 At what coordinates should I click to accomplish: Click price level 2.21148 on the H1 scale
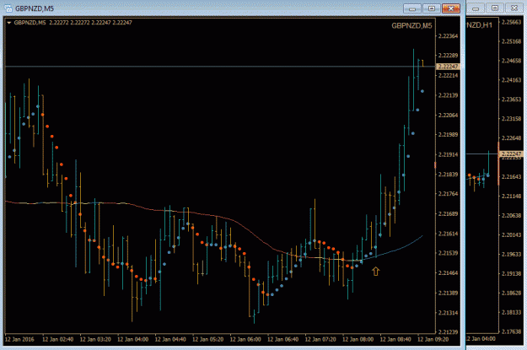511,196
